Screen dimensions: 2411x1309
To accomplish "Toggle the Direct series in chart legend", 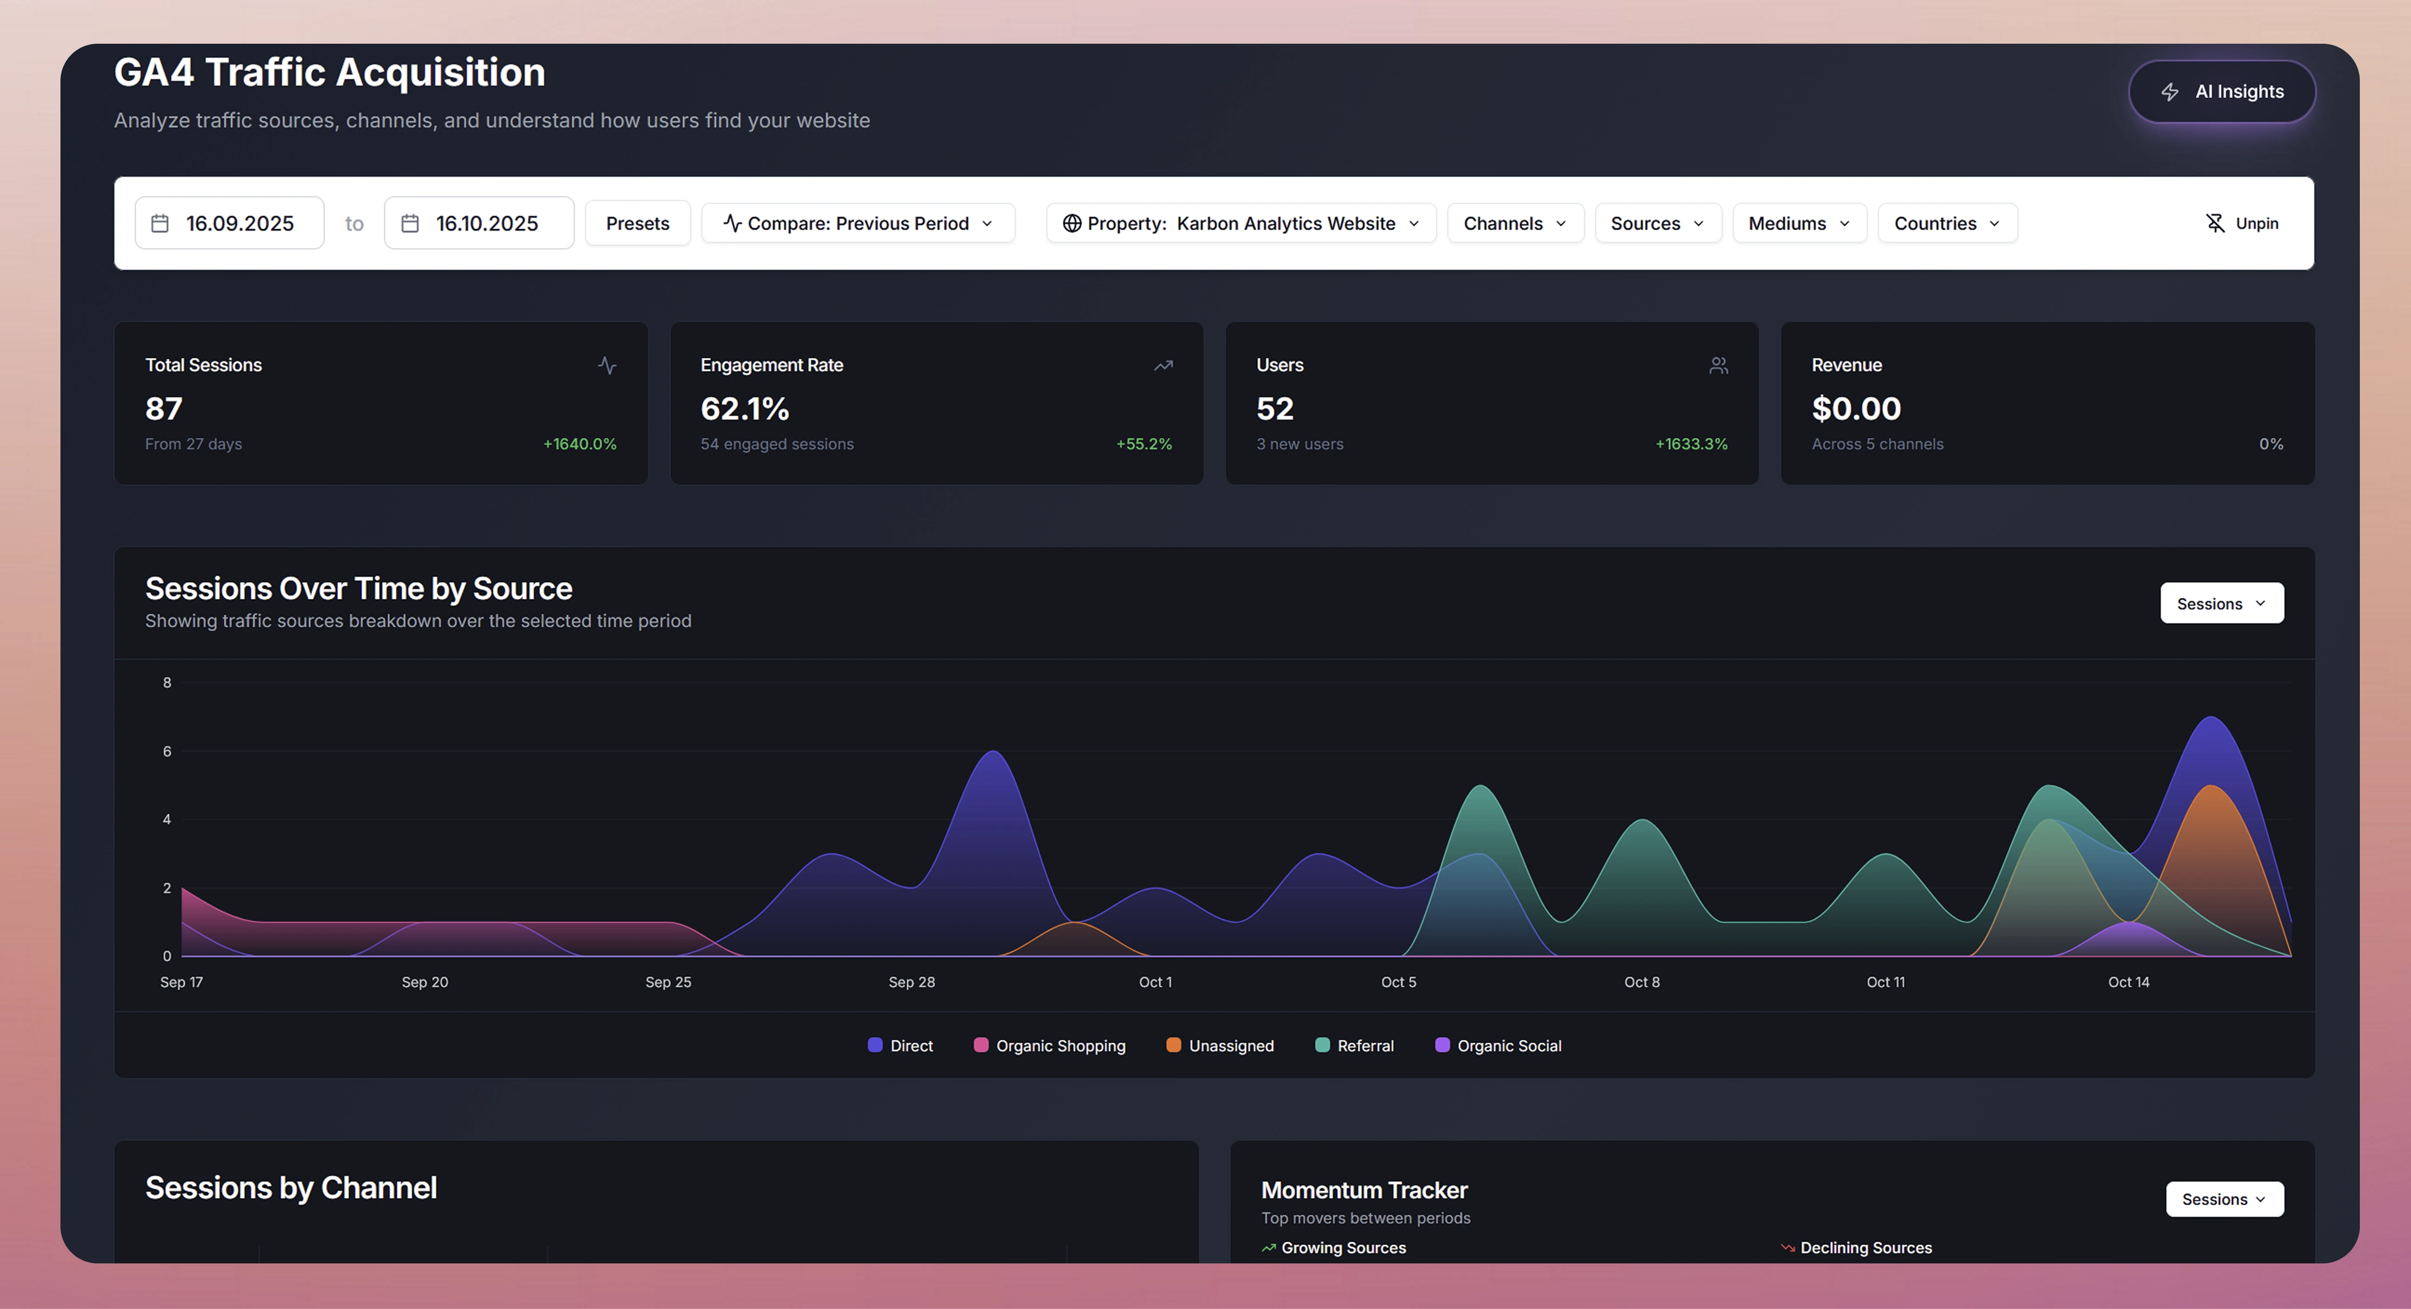I will coord(900,1045).
